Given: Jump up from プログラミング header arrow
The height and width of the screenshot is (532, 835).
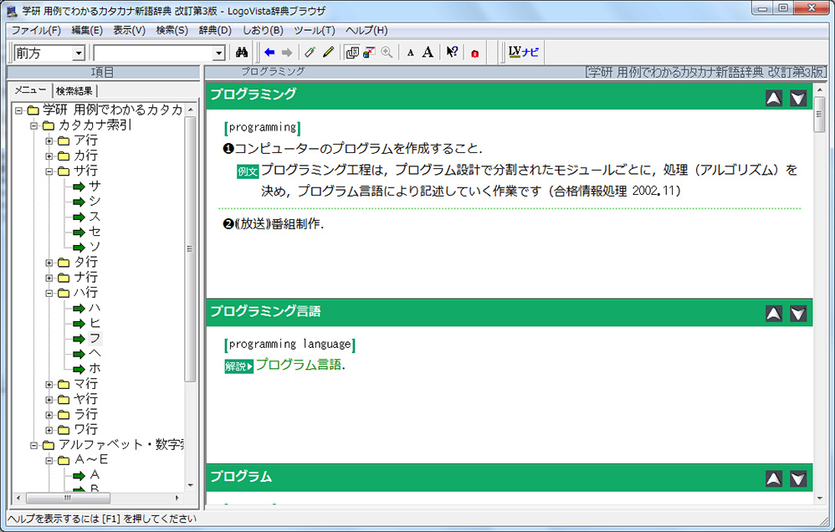Looking at the screenshot, I should [x=774, y=98].
